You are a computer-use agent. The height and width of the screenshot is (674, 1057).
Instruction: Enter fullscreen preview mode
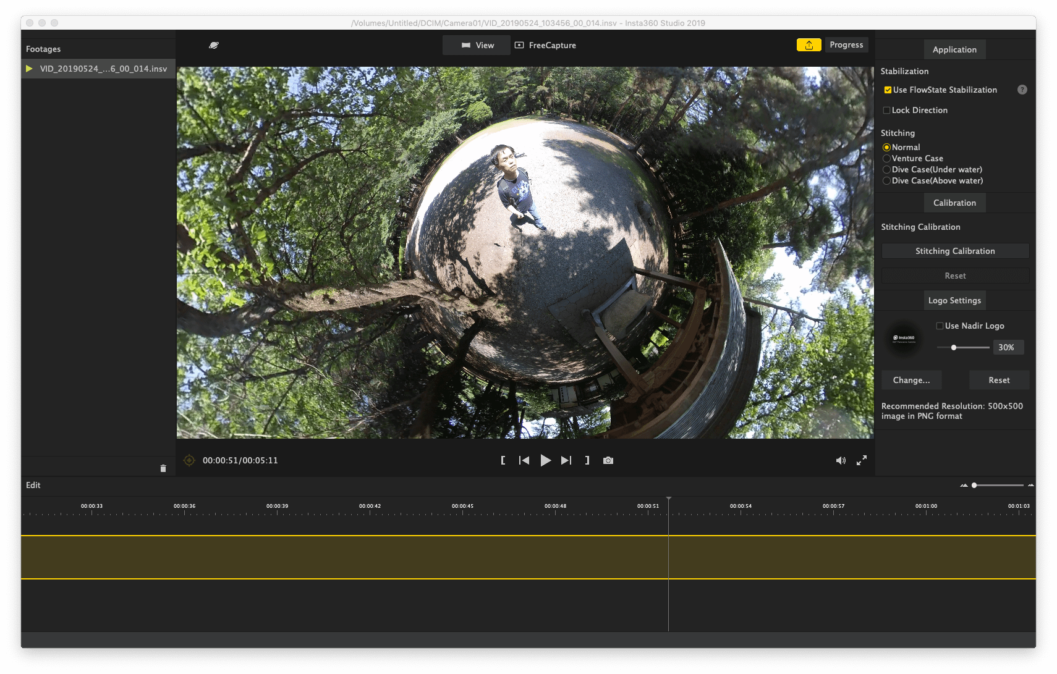(862, 461)
